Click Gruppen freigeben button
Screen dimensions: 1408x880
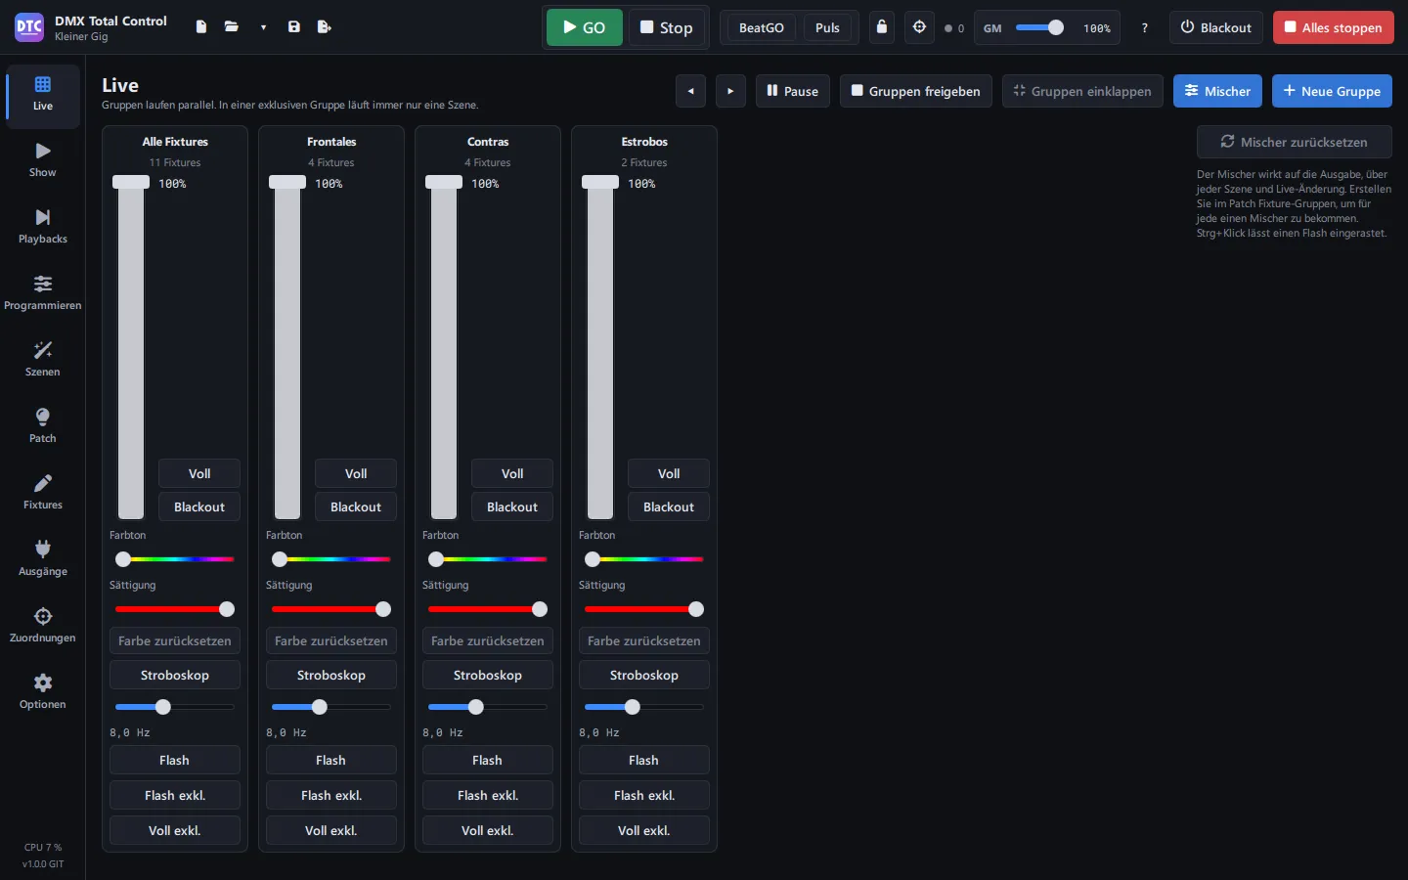tap(916, 91)
